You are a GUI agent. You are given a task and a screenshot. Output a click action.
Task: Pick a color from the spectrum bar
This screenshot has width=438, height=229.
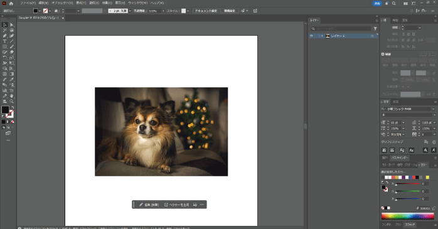coord(407,216)
